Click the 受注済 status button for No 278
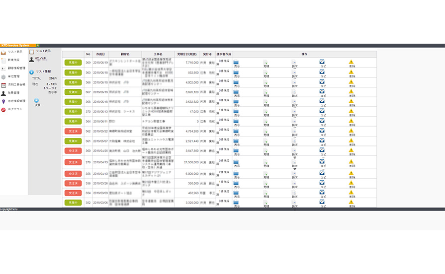This screenshot has width=445, height=274. point(73,162)
